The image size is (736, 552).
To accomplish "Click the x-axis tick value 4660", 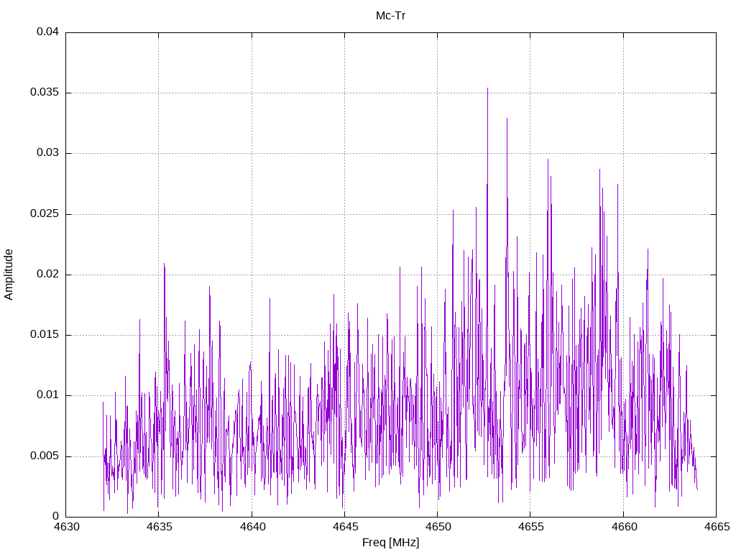I will tap(624, 527).
